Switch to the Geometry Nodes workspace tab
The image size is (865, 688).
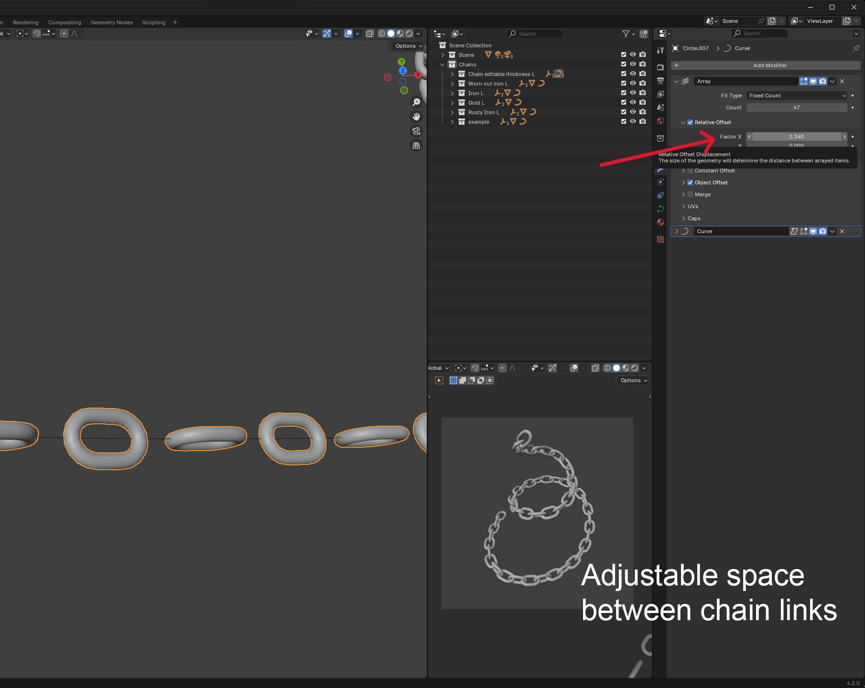tap(112, 22)
